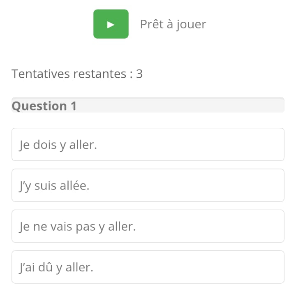The image size is (296, 296).
Task: Click the "Tentatives restantes : 3" text
Action: click(77, 74)
